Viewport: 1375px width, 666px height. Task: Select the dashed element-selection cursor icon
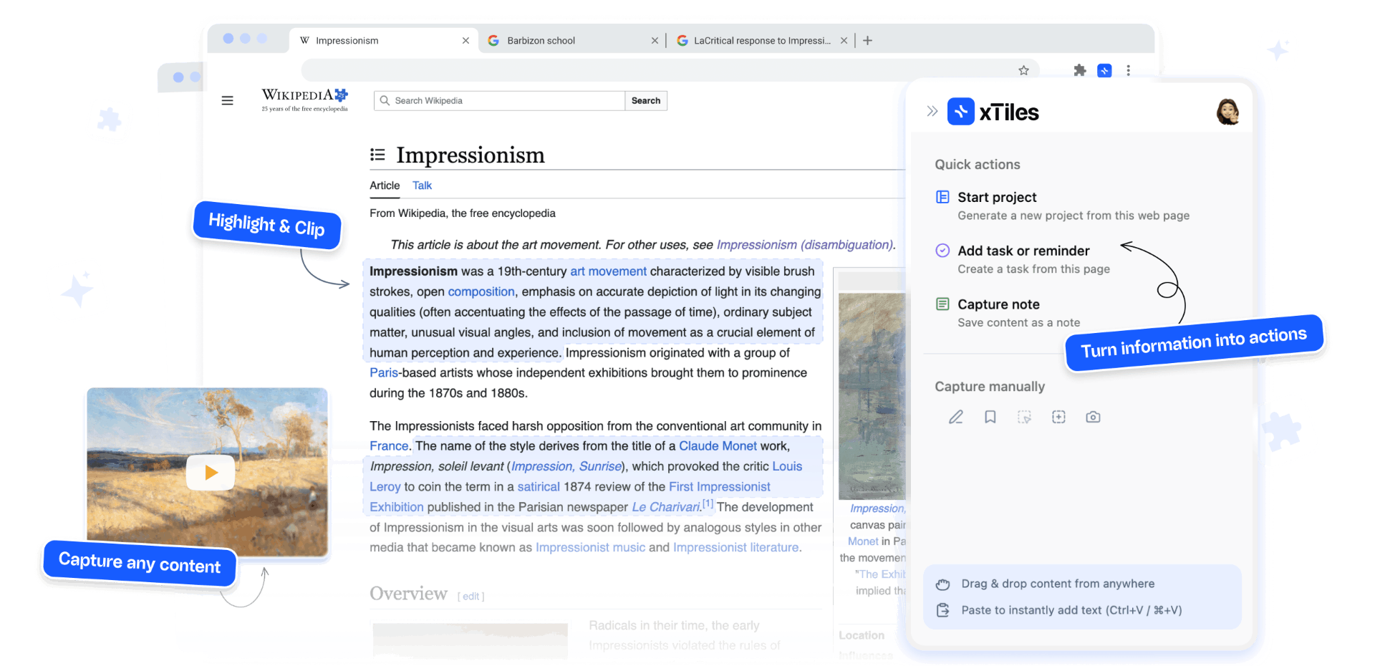coord(1024,417)
